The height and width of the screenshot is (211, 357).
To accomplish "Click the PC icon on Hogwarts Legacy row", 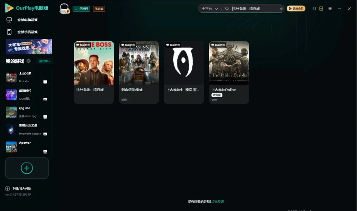I will [45, 134].
